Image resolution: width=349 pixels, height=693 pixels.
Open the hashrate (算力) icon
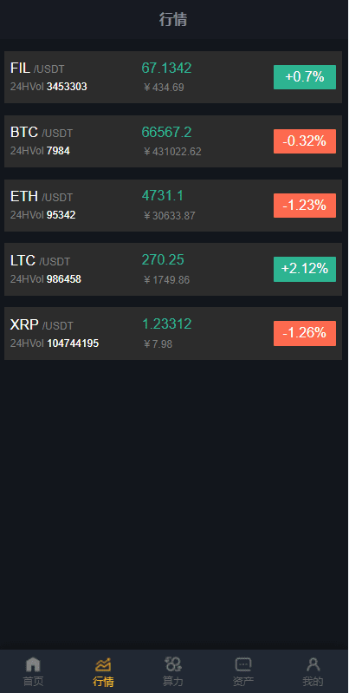[x=173, y=664]
